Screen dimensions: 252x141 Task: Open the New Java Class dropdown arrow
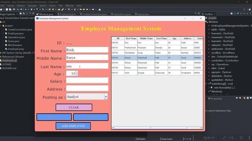click(x=56, y=9)
